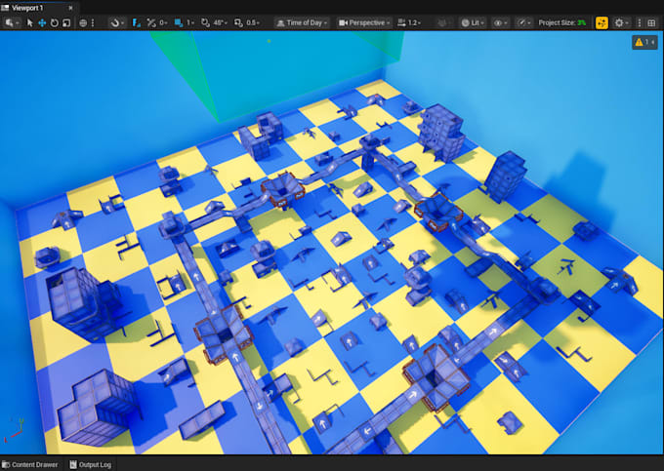664x471 pixels.
Task: Open the Time of Day menu
Action: (x=303, y=22)
